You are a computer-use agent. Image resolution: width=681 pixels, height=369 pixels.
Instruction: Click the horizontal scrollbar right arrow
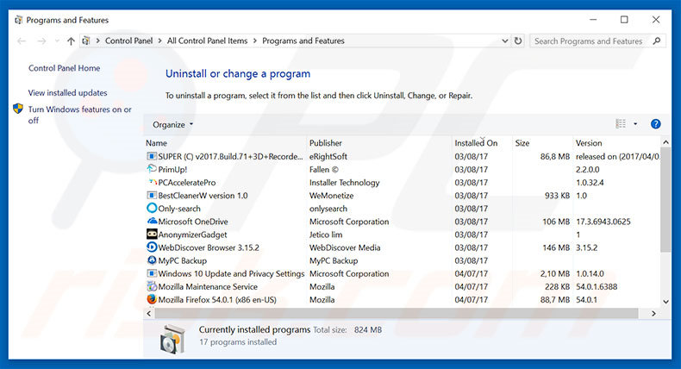click(653, 313)
